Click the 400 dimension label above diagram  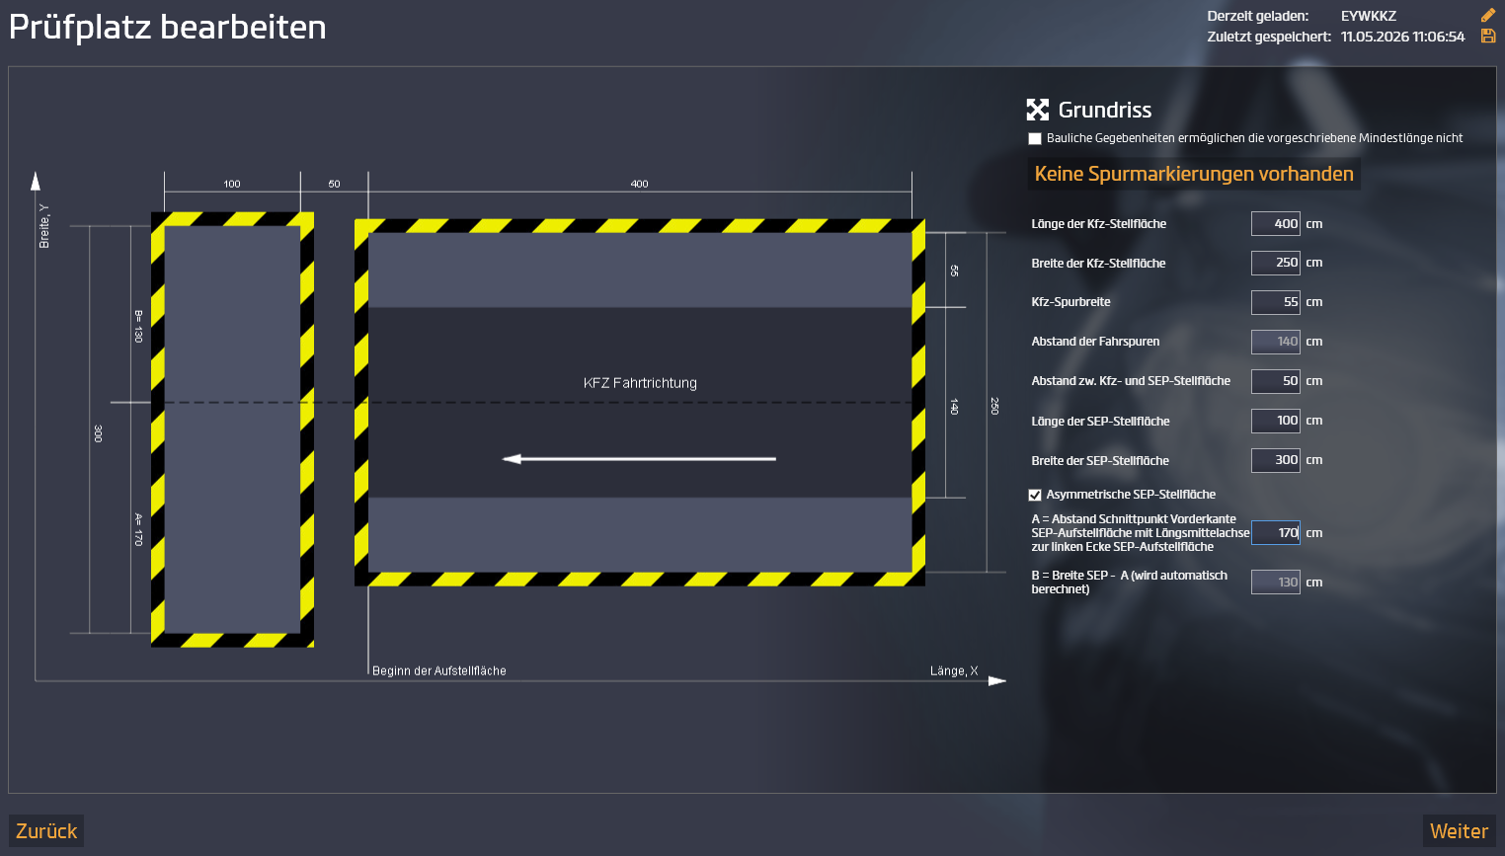639,184
